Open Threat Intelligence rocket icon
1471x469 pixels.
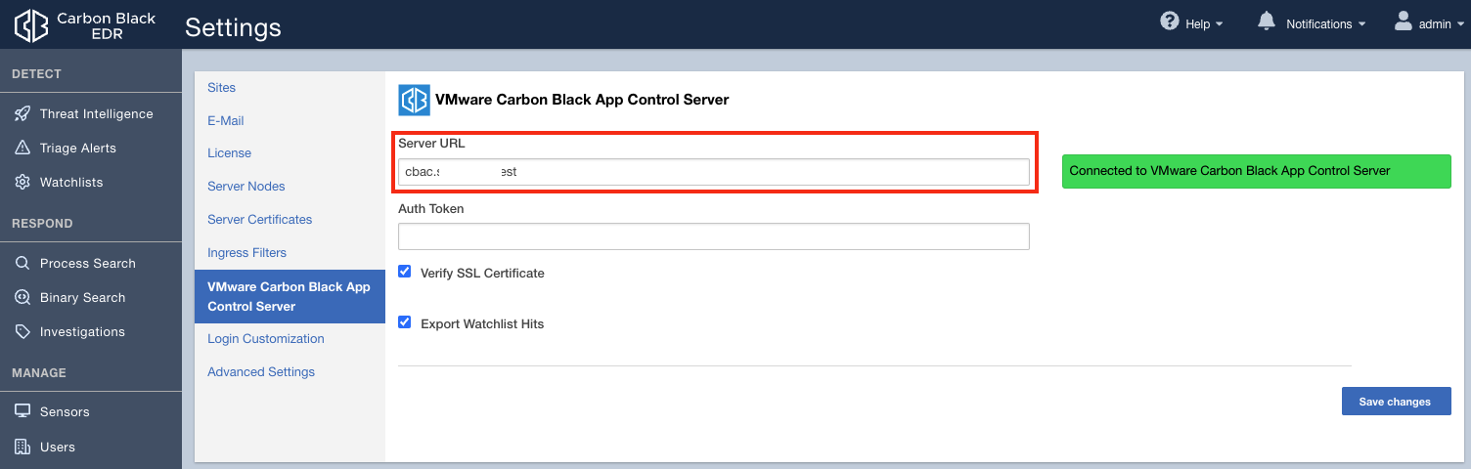click(x=22, y=114)
